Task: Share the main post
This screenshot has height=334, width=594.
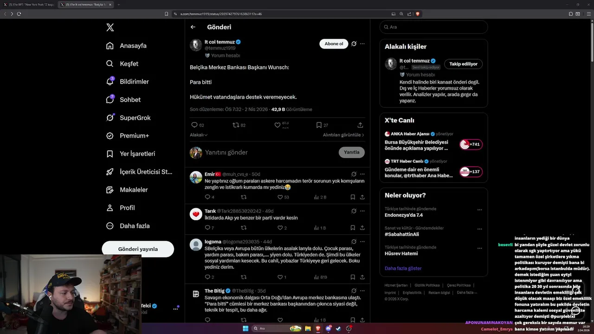Action: click(360, 125)
